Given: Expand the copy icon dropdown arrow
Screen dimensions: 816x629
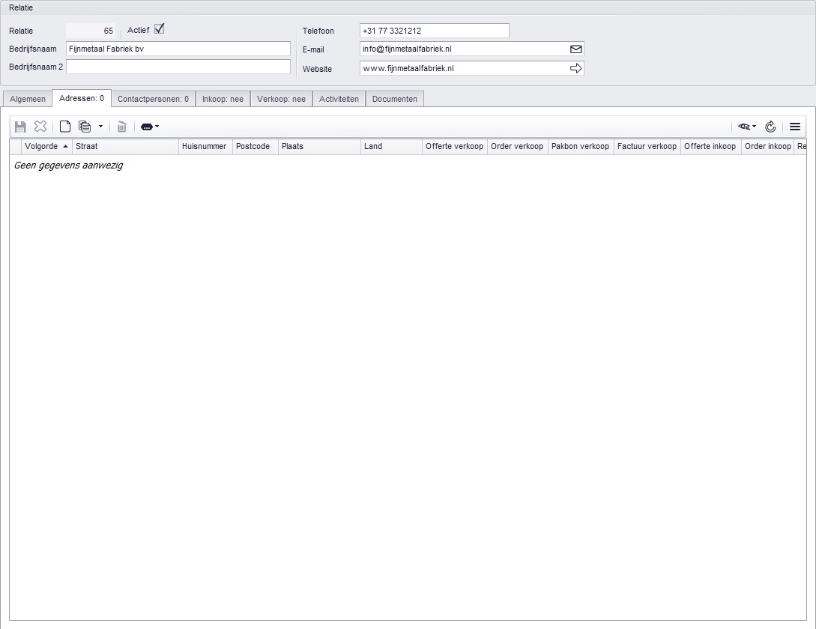Looking at the screenshot, I should point(100,127).
